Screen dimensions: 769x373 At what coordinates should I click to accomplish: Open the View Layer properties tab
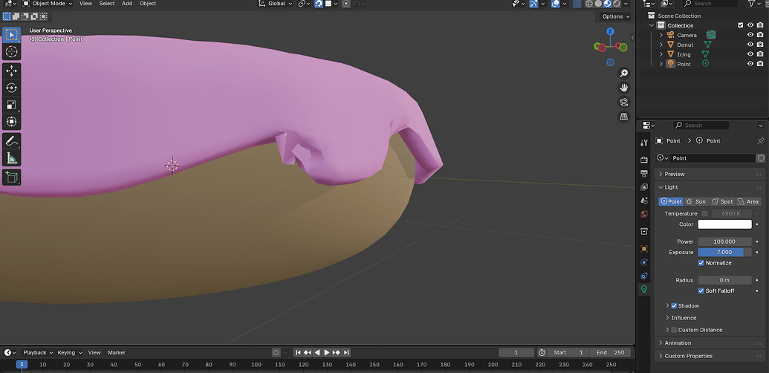click(644, 186)
